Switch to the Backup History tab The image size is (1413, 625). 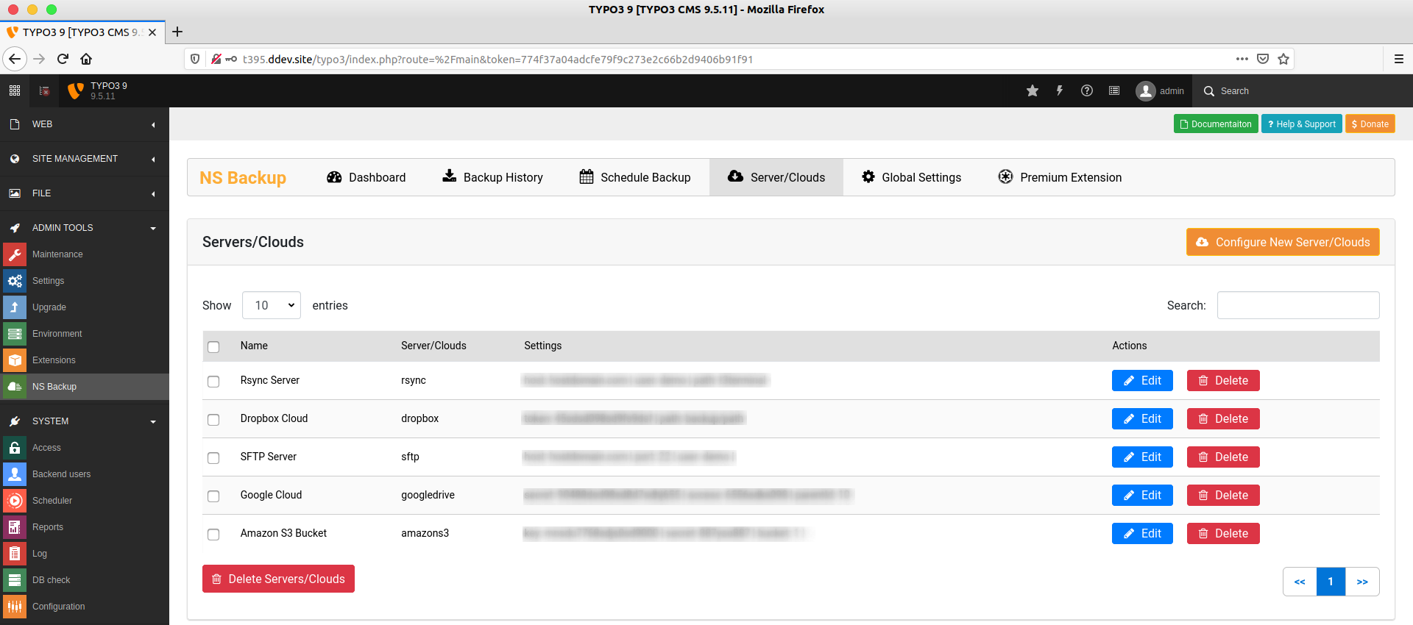[x=492, y=177]
